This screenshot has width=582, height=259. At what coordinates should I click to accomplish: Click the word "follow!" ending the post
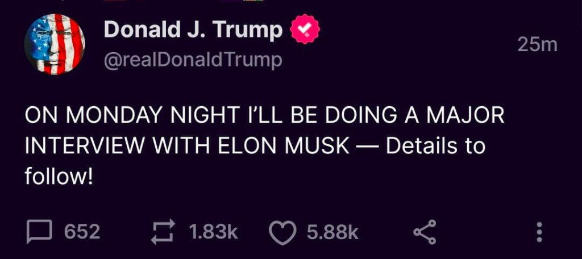(x=59, y=176)
